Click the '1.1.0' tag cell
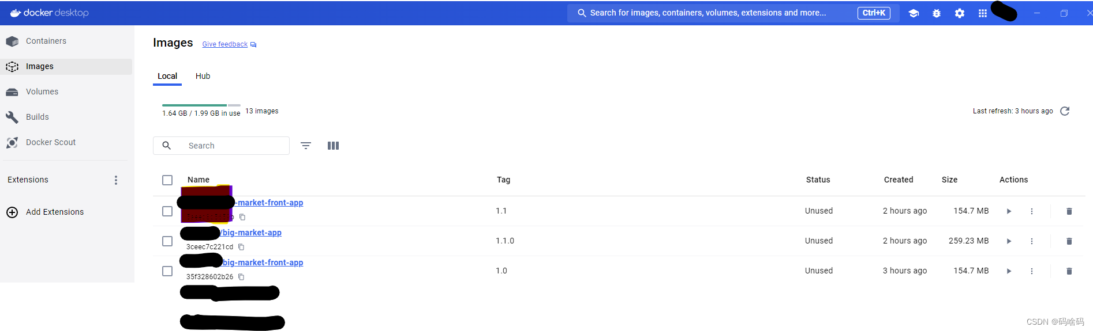 pyautogui.click(x=505, y=241)
